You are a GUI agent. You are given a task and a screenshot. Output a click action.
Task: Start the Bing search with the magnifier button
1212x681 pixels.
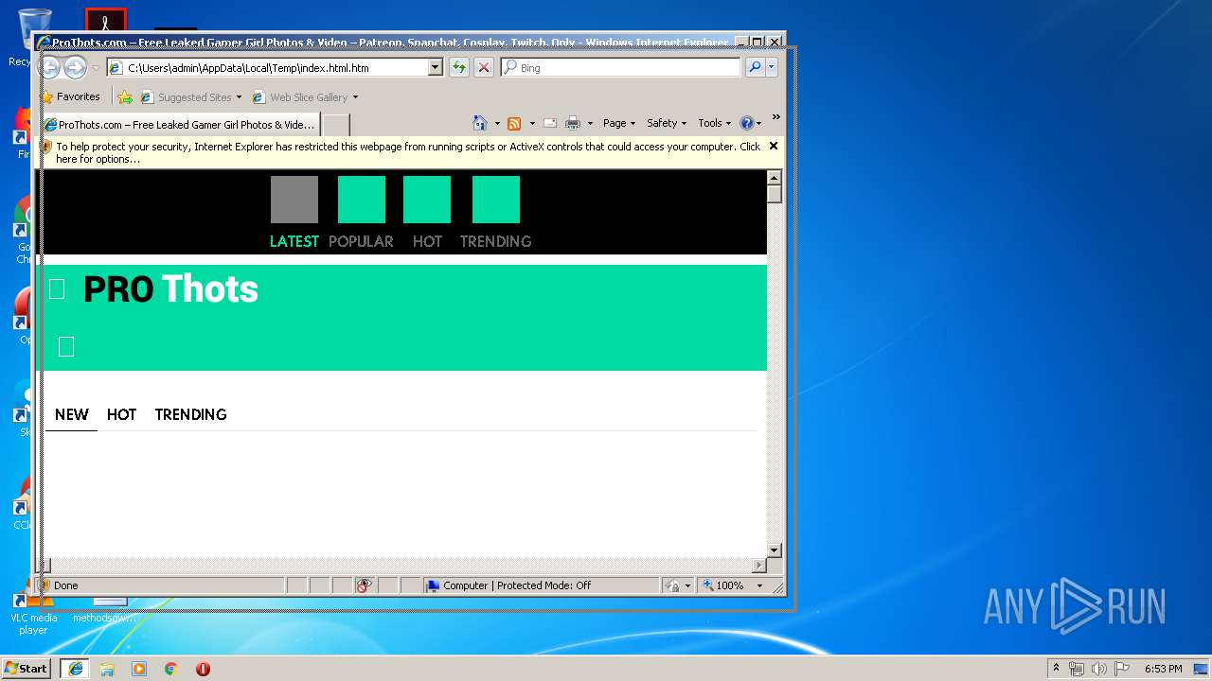754,67
